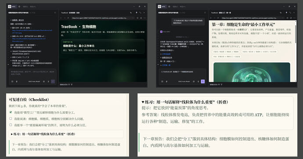Uncheck the “微型工厂” analogy checklist item
Viewport: 303px width, 159px height.
[x=11, y=112]
